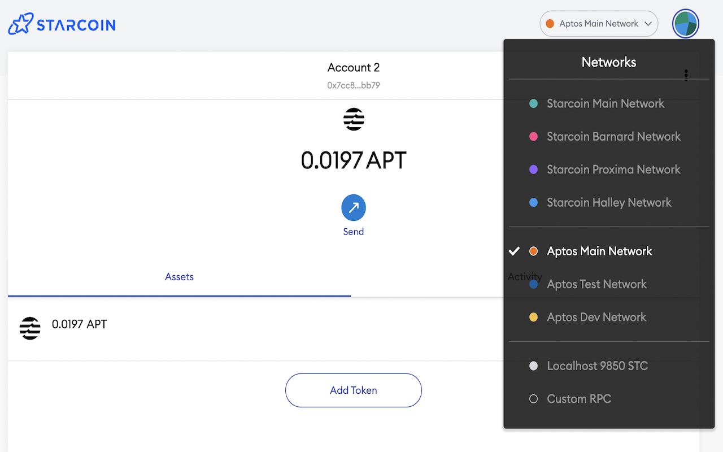Click the Add Token button
Image resolution: width=723 pixels, height=452 pixels.
[354, 390]
